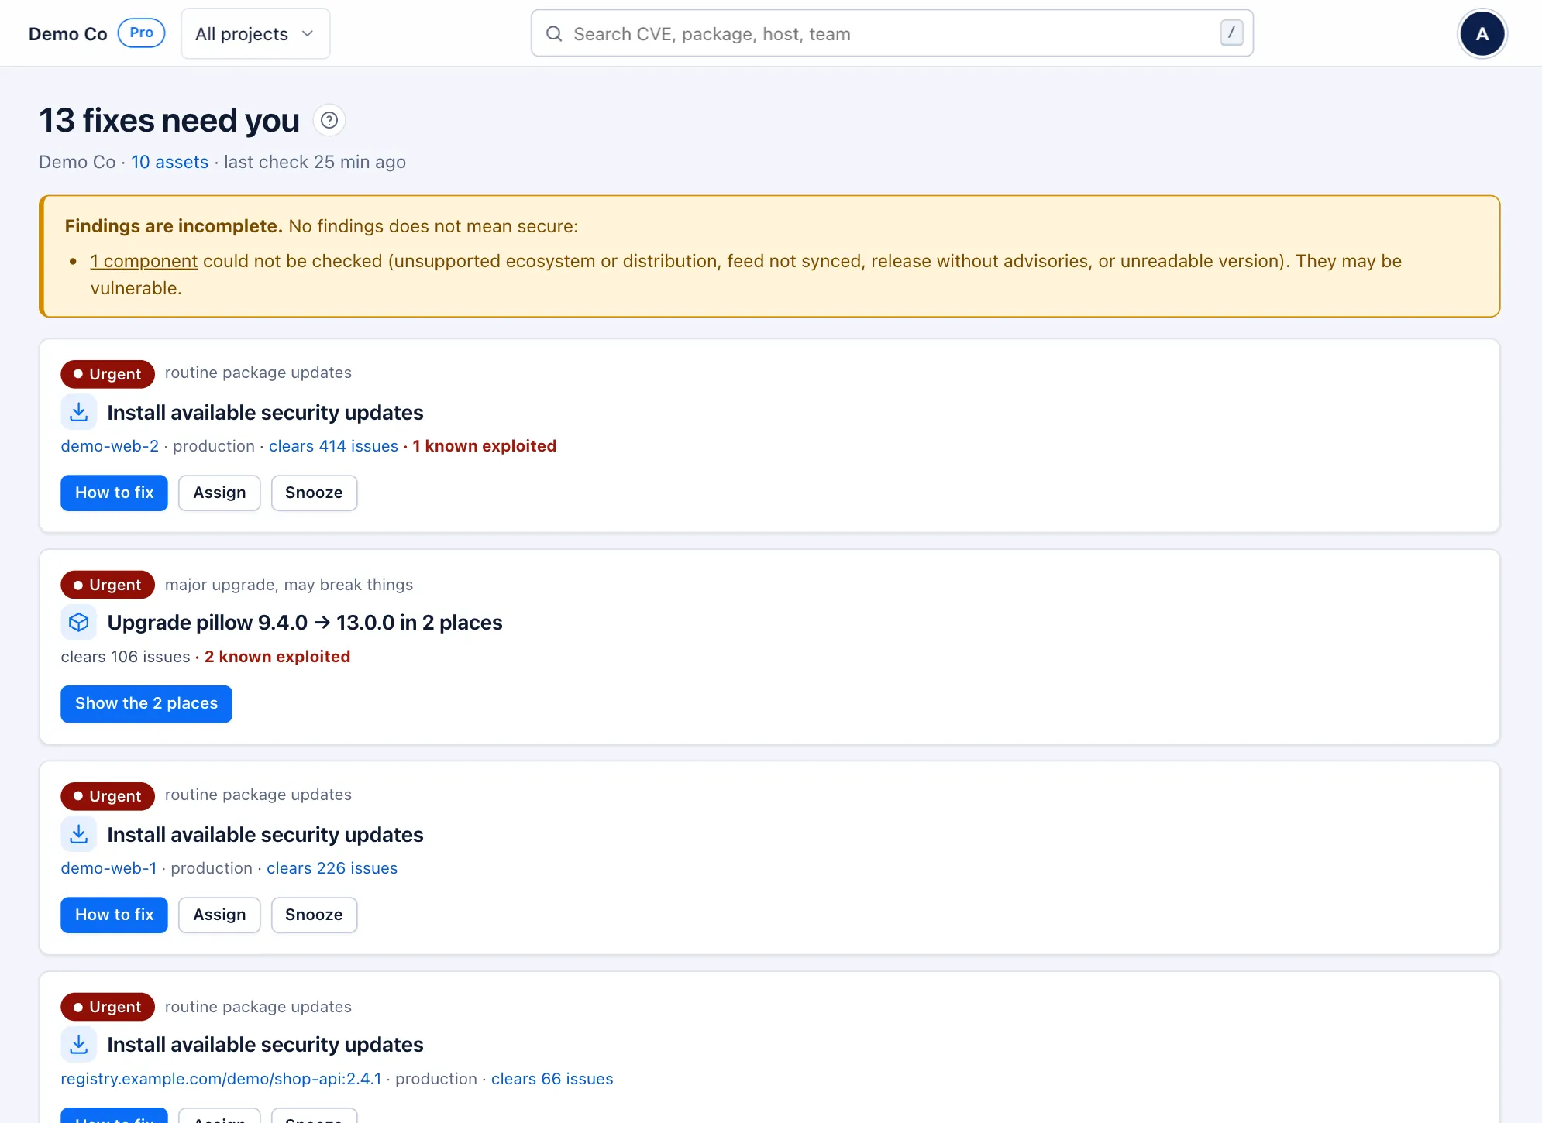Screen dimensions: 1542x1123
Task: Open the demo-web-1 host link
Action: [109, 868]
